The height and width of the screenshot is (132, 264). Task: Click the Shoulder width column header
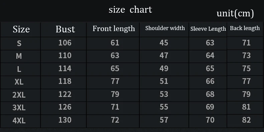[165, 28]
